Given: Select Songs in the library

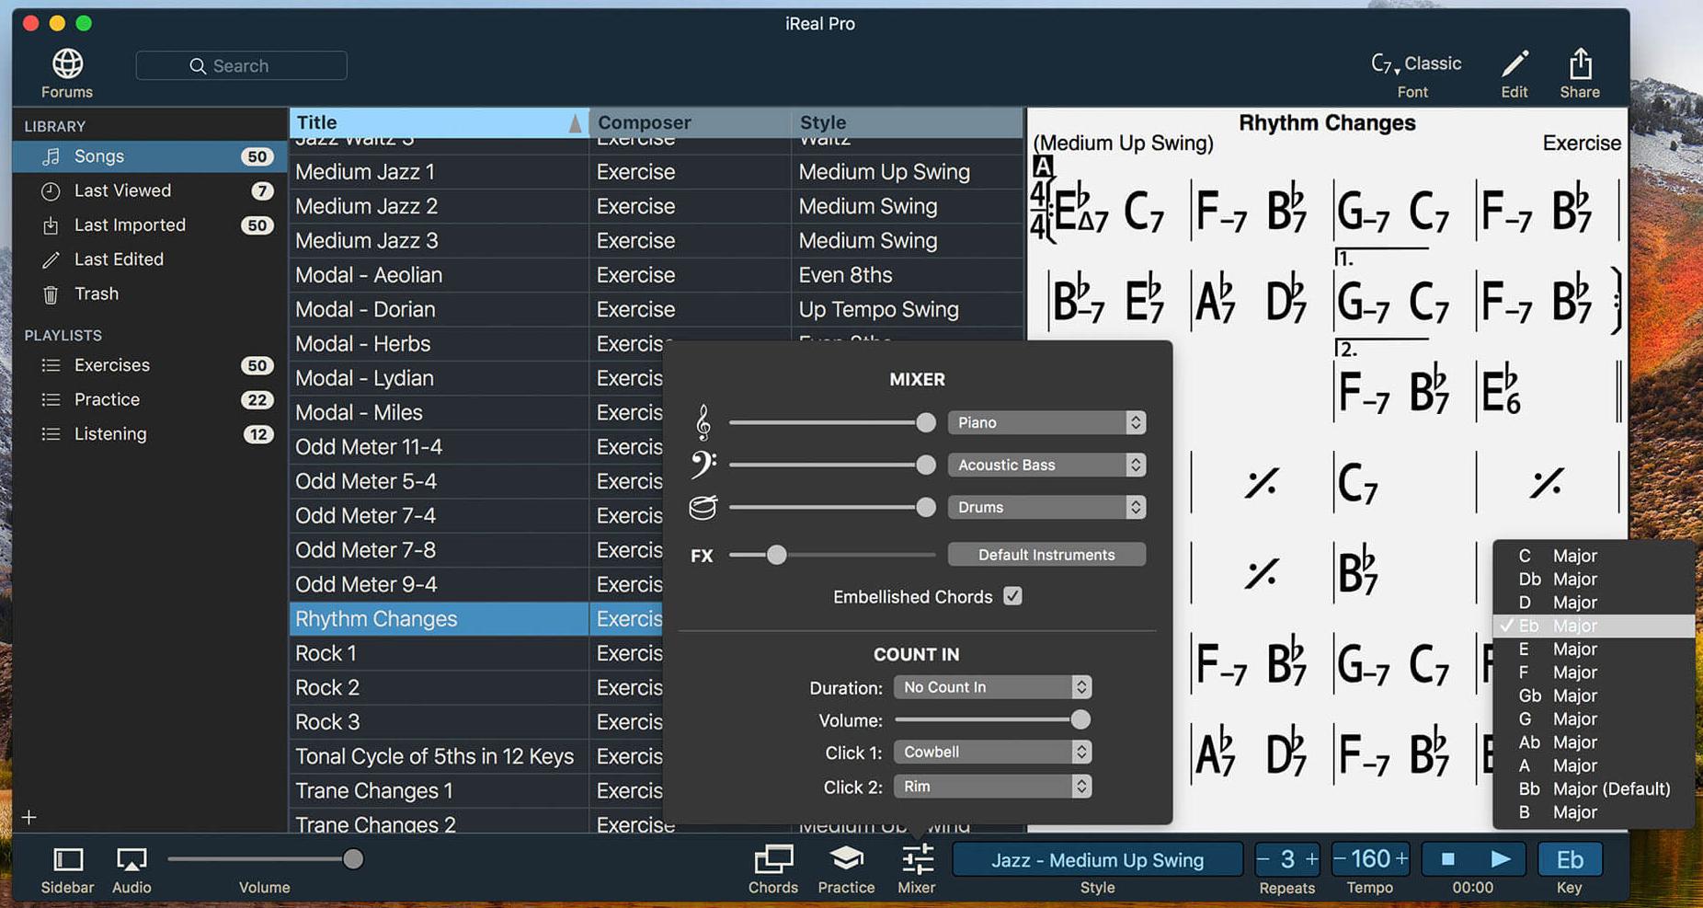Looking at the screenshot, I should tap(150, 156).
